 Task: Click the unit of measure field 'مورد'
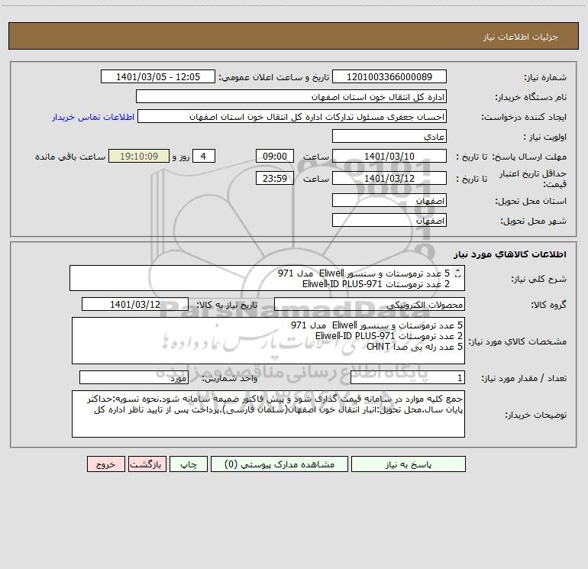[x=134, y=378]
